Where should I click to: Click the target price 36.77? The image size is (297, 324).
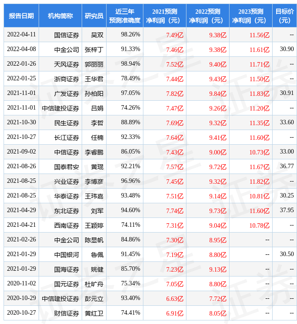point(287,166)
